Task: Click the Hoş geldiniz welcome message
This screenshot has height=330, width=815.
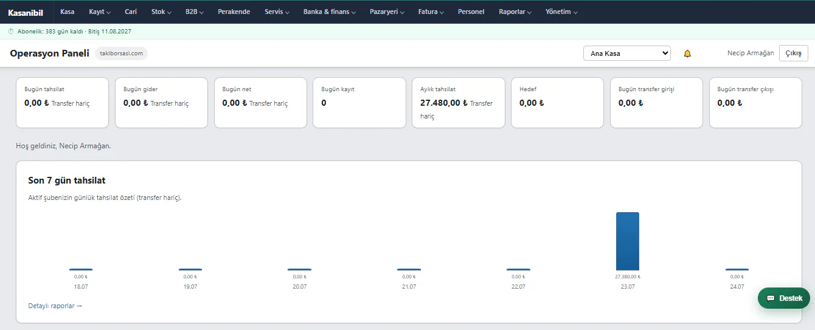Action: click(63, 146)
